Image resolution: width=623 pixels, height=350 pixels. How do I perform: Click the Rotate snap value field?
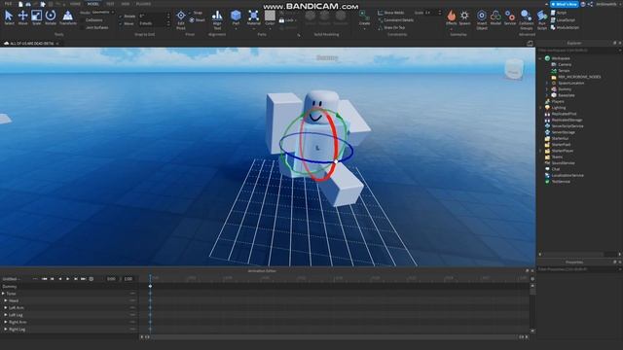pyautogui.click(x=154, y=17)
